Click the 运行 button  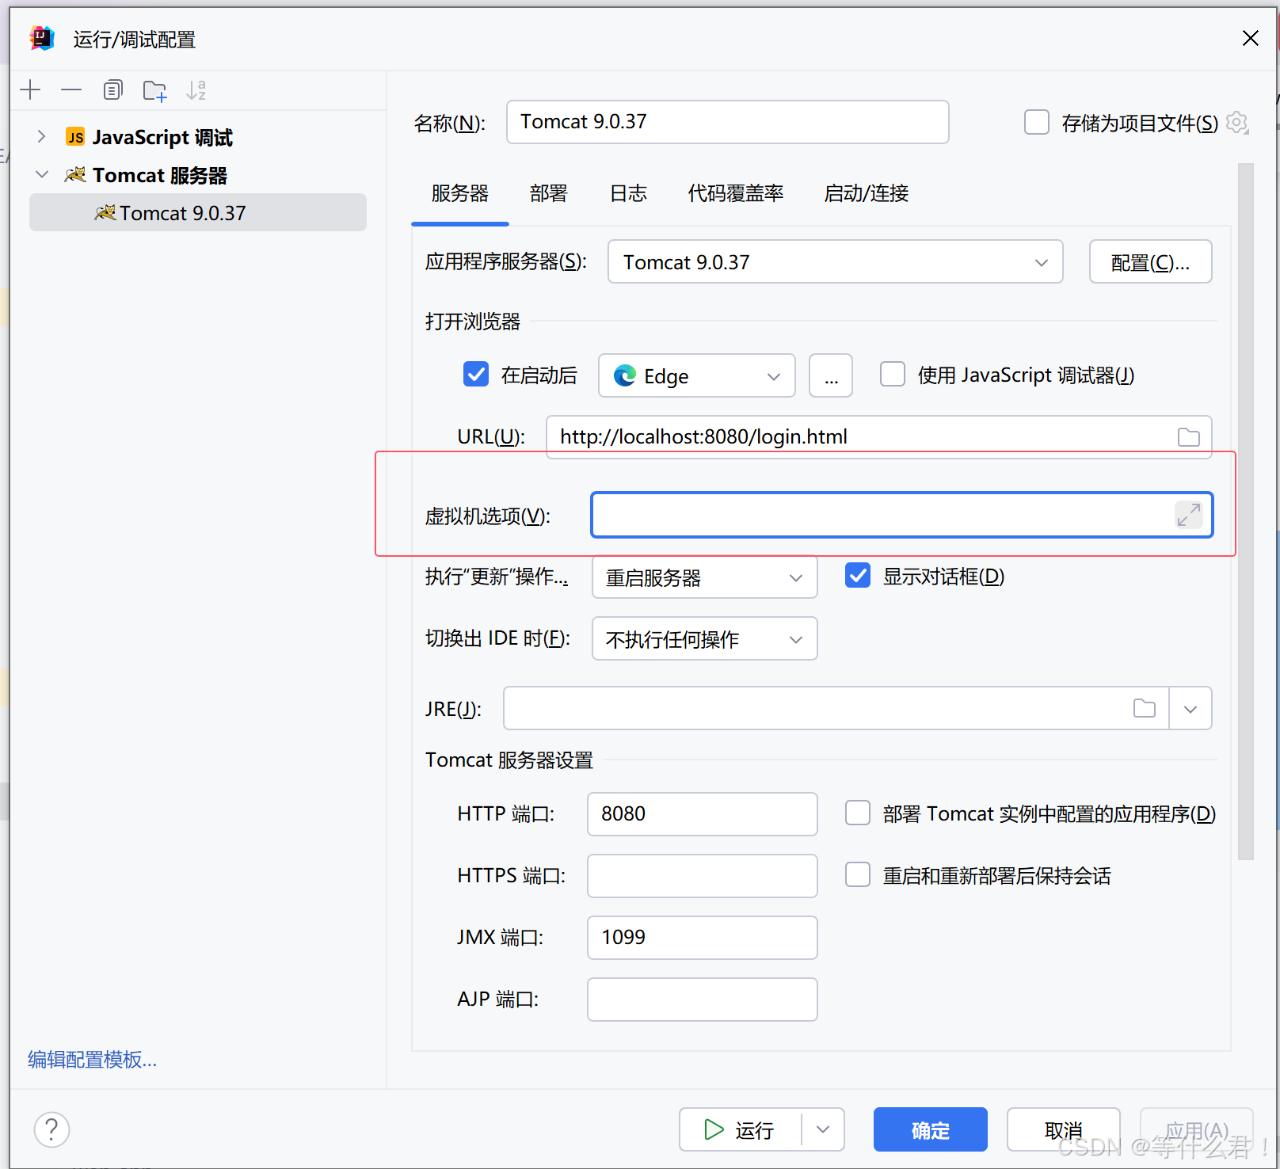tap(741, 1129)
